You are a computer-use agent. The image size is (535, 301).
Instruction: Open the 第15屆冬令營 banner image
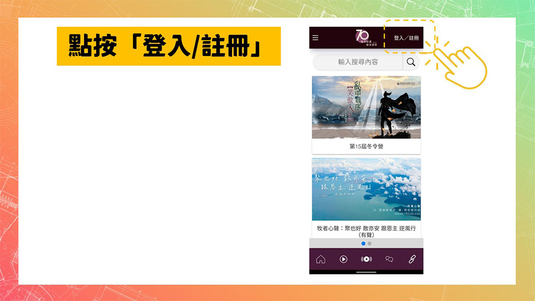(366, 107)
